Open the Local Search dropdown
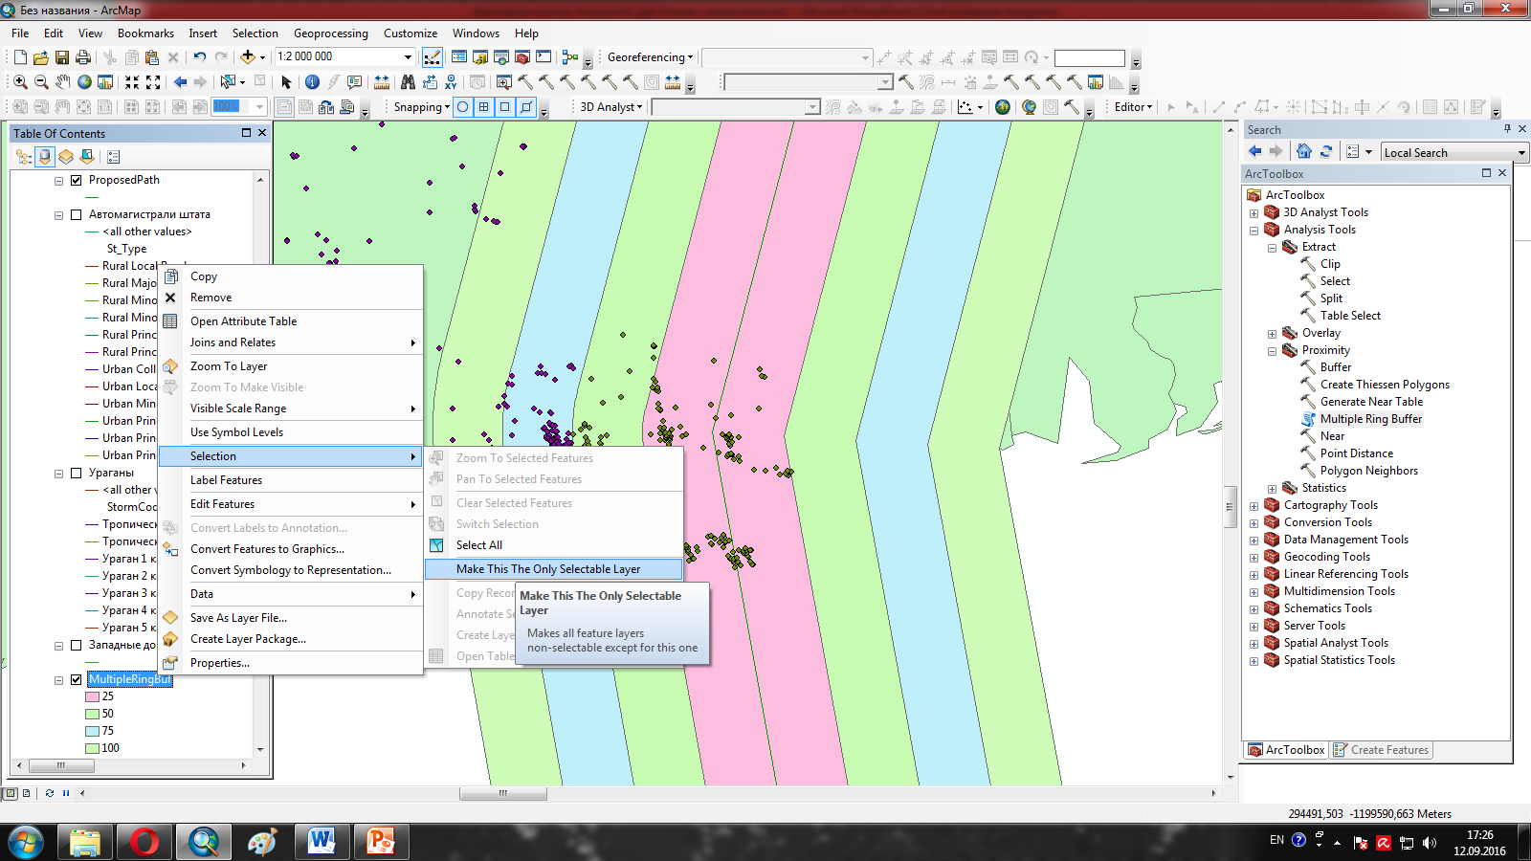 pyautogui.click(x=1521, y=153)
